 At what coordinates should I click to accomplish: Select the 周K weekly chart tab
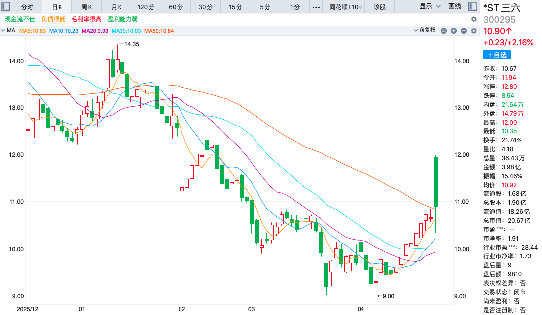point(87,7)
